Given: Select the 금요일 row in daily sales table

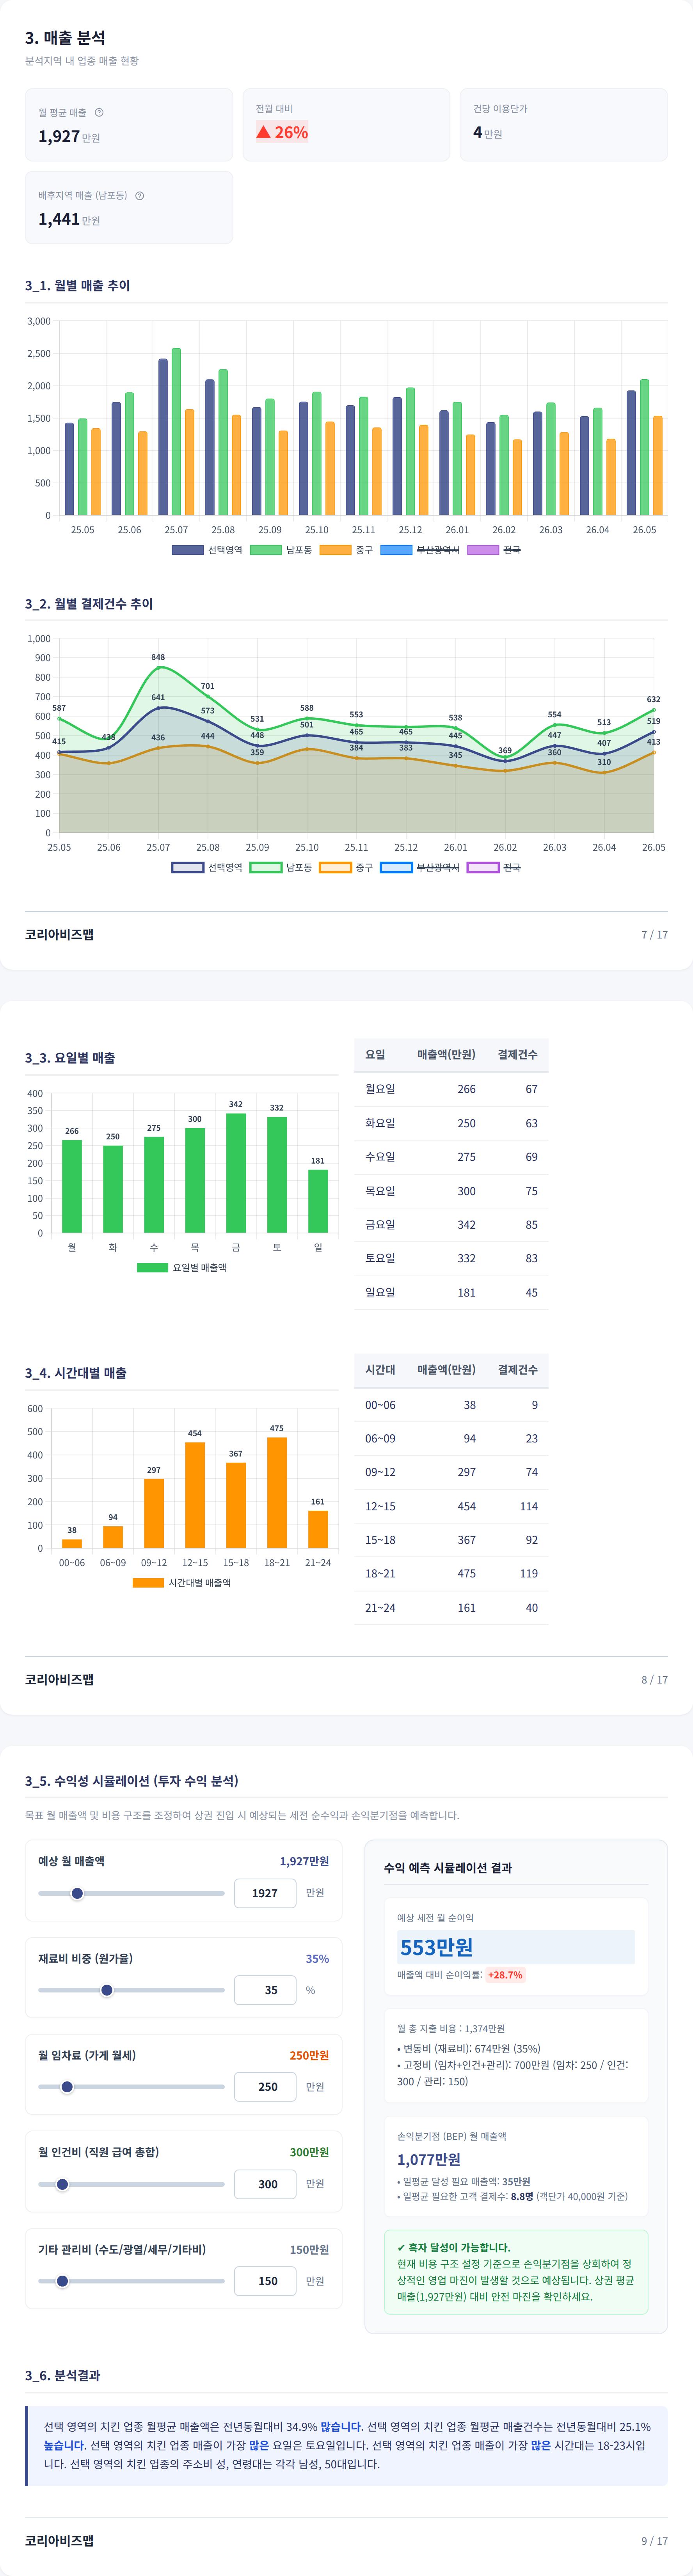Looking at the screenshot, I should click(x=451, y=1225).
